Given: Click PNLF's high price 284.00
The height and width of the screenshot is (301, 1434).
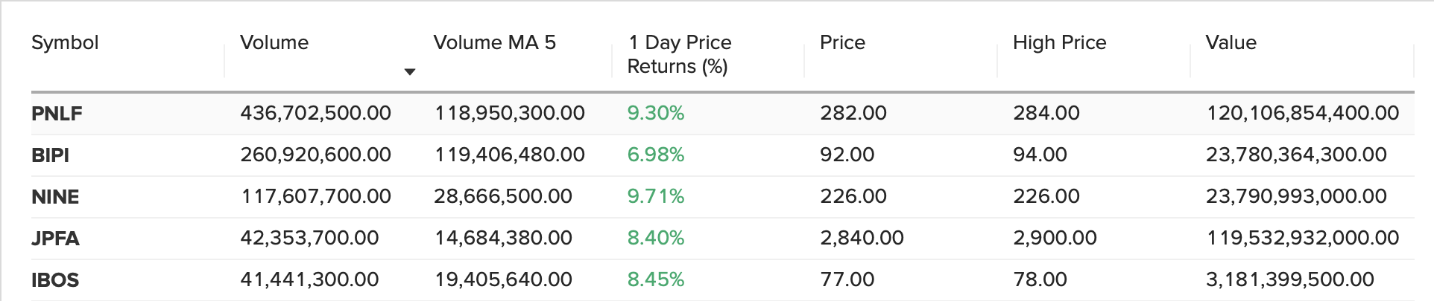Looking at the screenshot, I should (x=1046, y=113).
